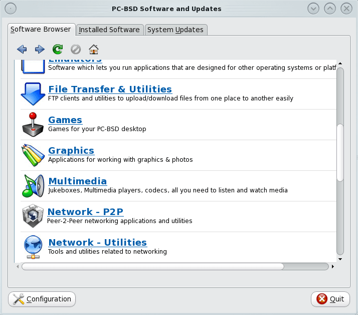Open the Network - Utilities category
This screenshot has width=358, height=315.
click(x=98, y=243)
